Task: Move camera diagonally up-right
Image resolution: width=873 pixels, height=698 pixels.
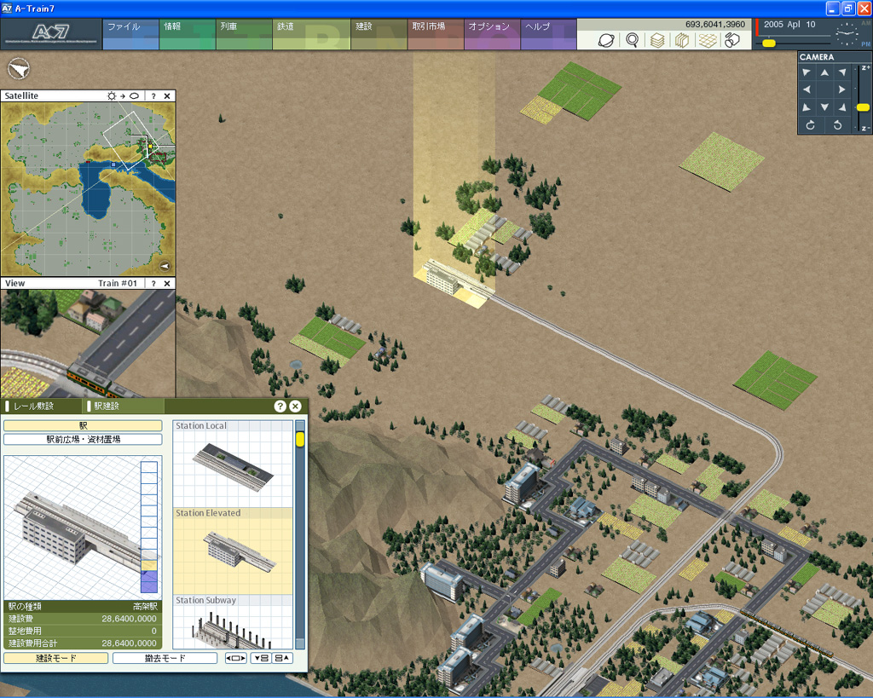Action: [841, 72]
